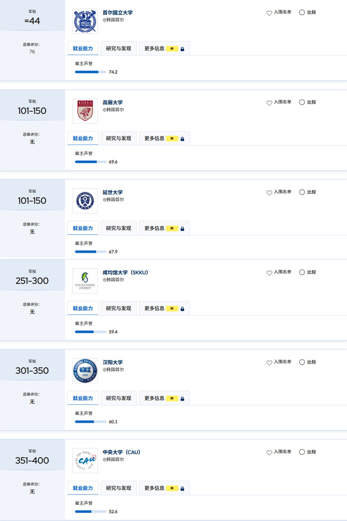Click the heart icon for 首尔国立大学

point(269,13)
